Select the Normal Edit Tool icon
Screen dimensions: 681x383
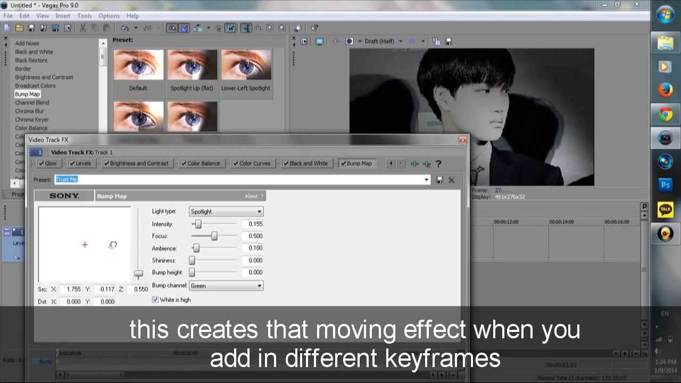[x=246, y=28]
